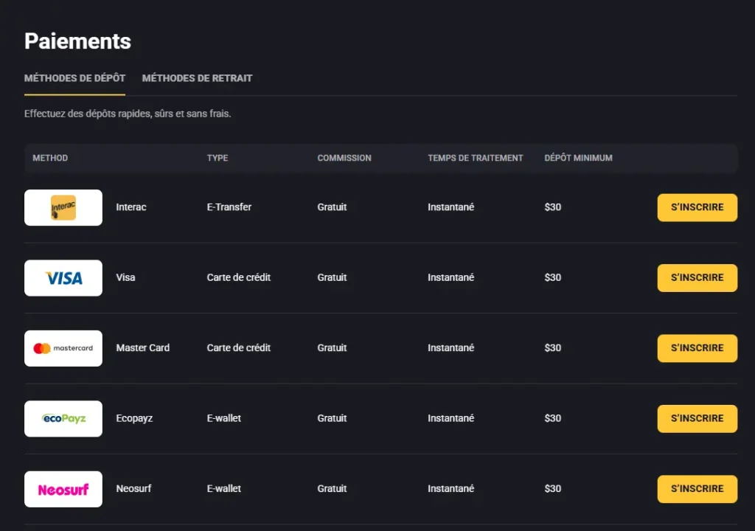Click the ecoPayz logo card
Viewport: 755px width, 531px height.
coord(63,419)
